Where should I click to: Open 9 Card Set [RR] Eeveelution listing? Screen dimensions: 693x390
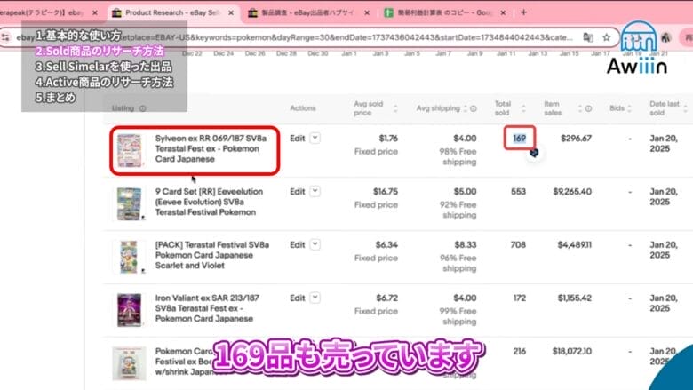(209, 202)
